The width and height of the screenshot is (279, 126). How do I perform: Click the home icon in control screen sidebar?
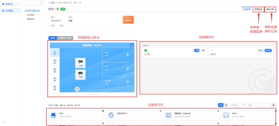pyautogui.click(x=55, y=52)
